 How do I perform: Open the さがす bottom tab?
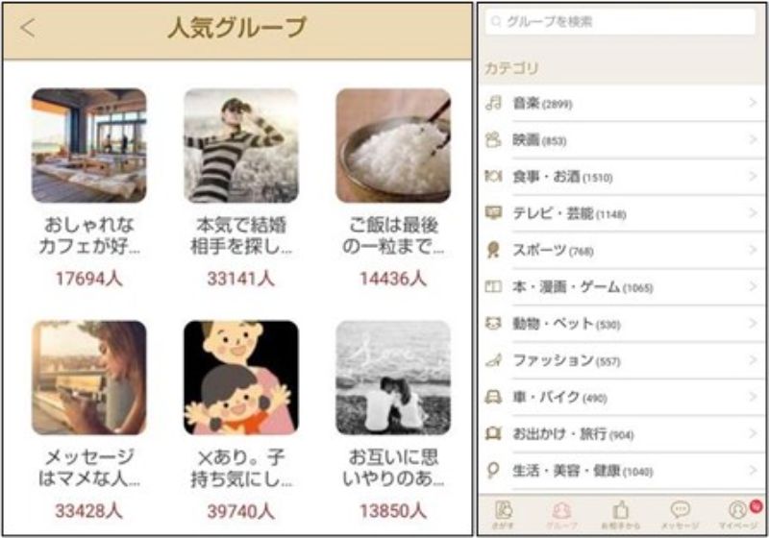click(x=503, y=515)
